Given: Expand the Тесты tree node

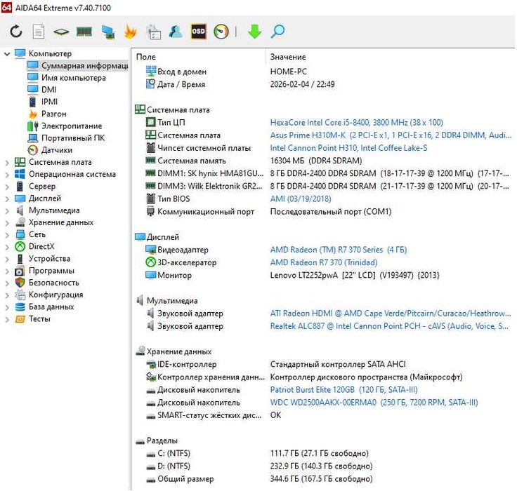Looking at the screenshot, I should [7, 319].
